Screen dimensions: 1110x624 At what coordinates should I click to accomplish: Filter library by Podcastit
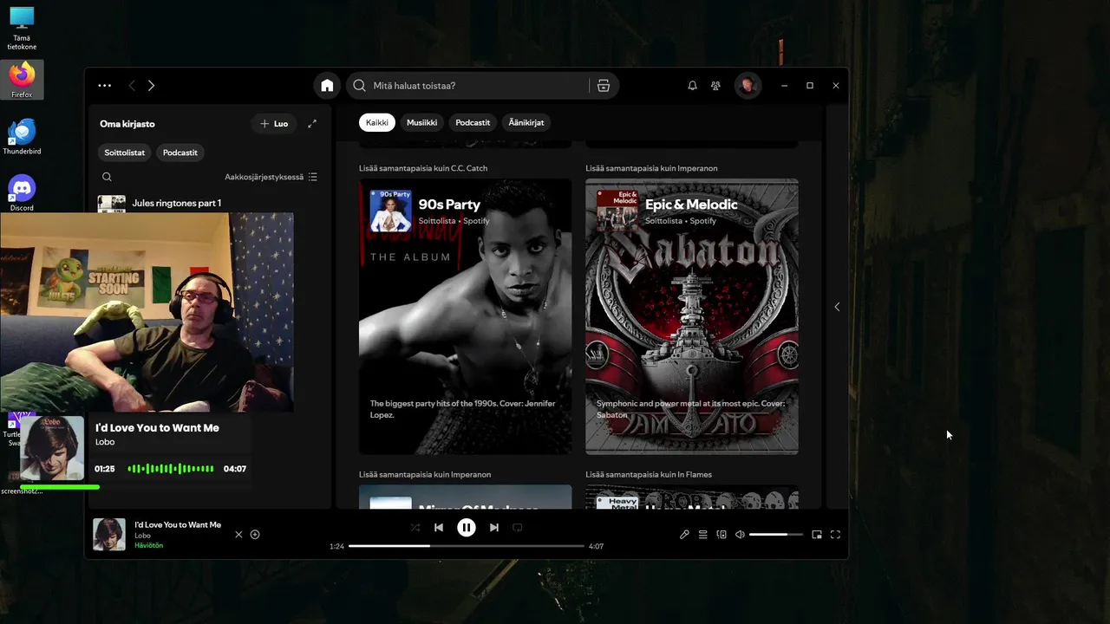point(180,153)
